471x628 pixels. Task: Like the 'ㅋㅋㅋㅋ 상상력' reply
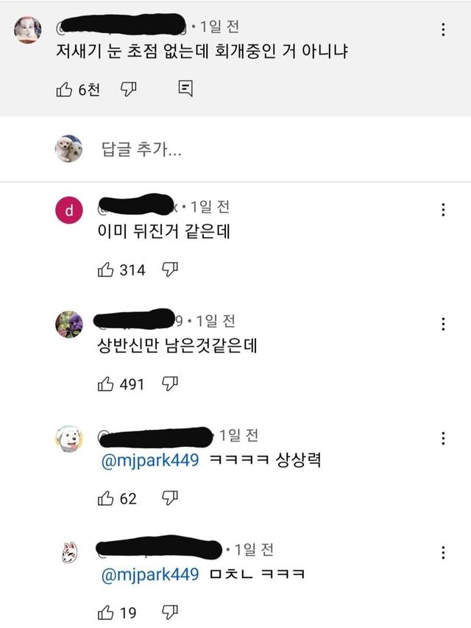pyautogui.click(x=105, y=498)
